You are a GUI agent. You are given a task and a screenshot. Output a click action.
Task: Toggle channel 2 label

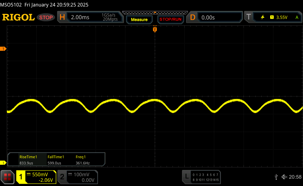[62, 177]
